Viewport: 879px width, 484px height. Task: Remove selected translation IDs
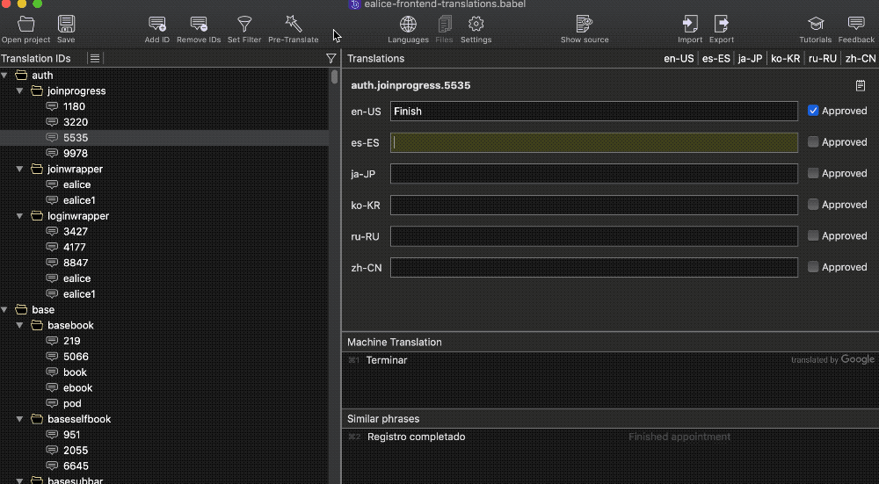pos(199,24)
